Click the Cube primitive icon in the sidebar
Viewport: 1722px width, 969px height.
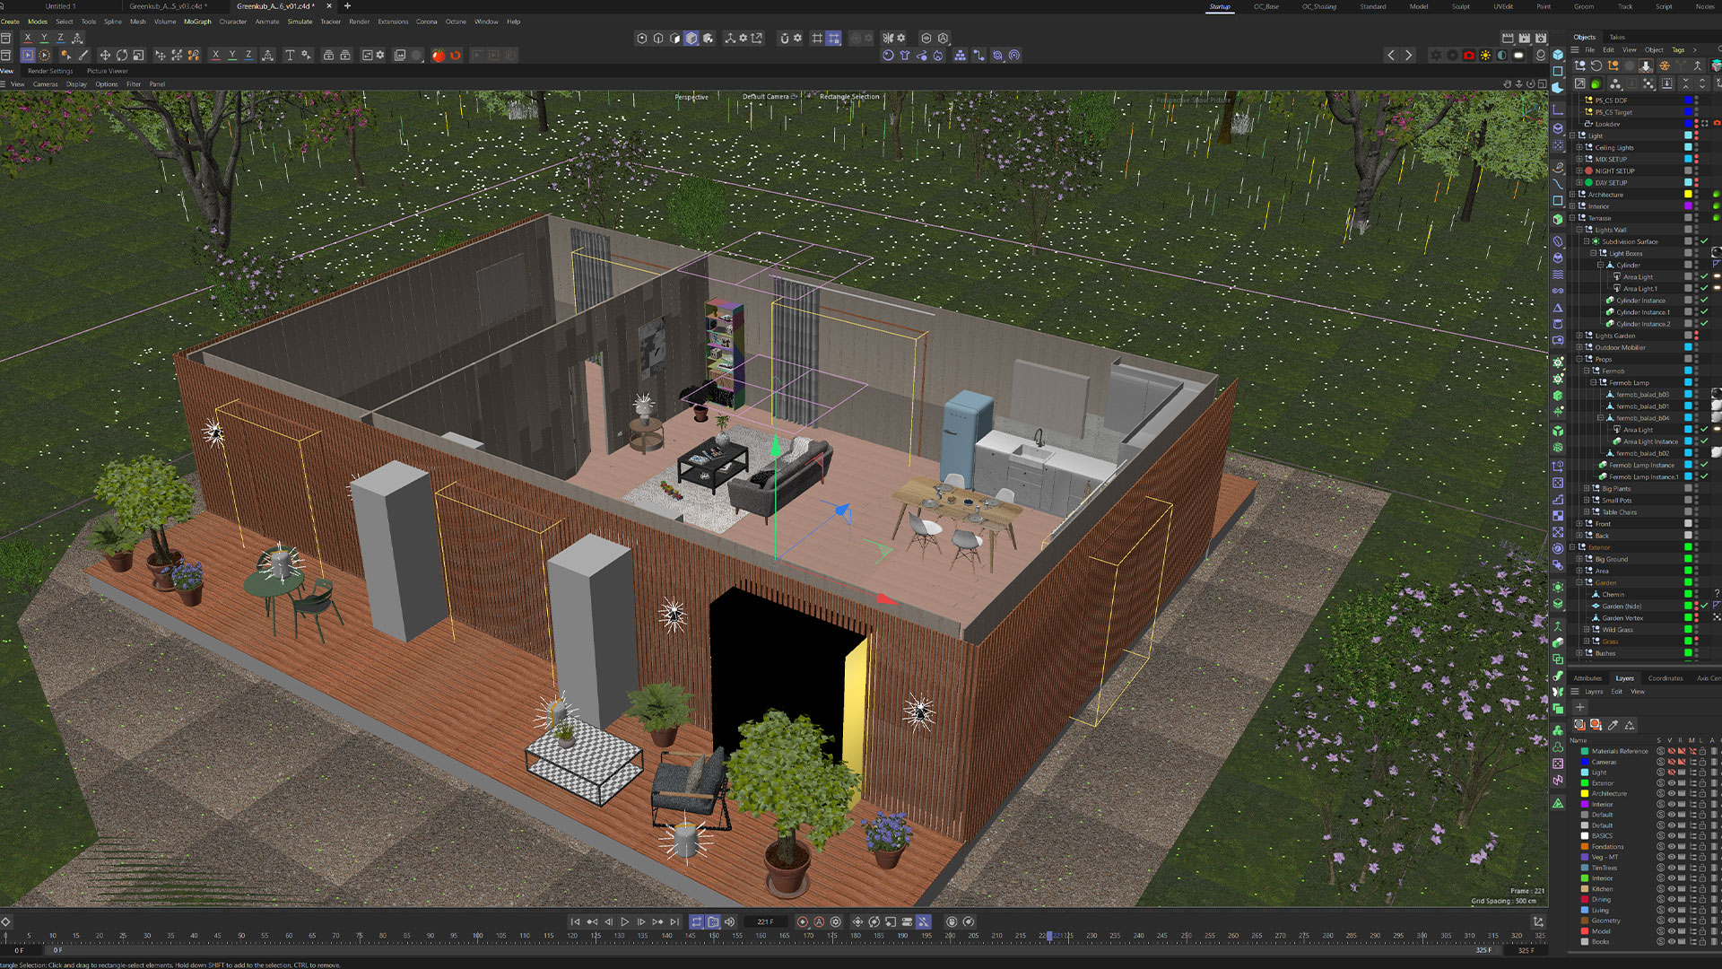coord(1559,55)
